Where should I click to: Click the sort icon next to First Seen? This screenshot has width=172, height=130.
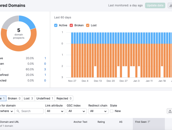click(x=149, y=122)
